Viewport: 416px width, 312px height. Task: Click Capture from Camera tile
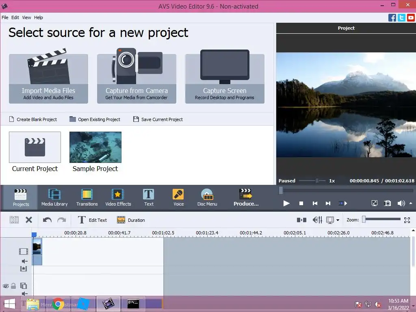point(136,78)
